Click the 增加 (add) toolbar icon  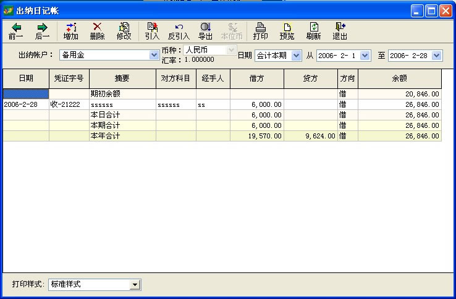pyautogui.click(x=71, y=27)
